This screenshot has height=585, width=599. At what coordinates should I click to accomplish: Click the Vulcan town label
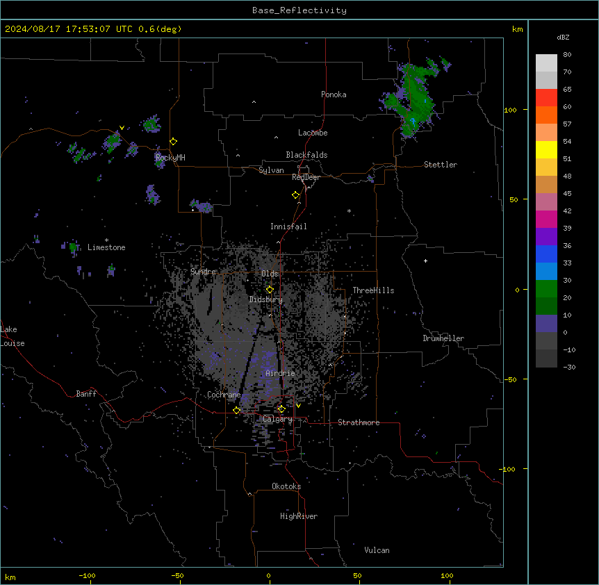377,550
